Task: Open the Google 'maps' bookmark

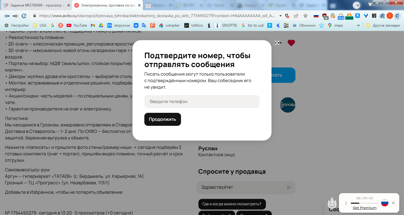Action: tap(335, 25)
